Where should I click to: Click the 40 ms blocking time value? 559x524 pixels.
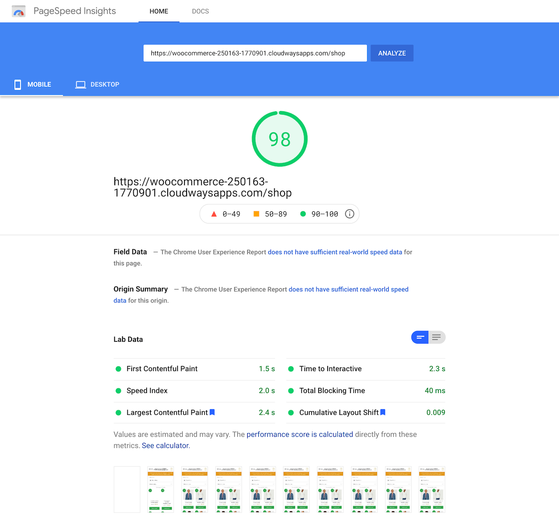point(435,391)
